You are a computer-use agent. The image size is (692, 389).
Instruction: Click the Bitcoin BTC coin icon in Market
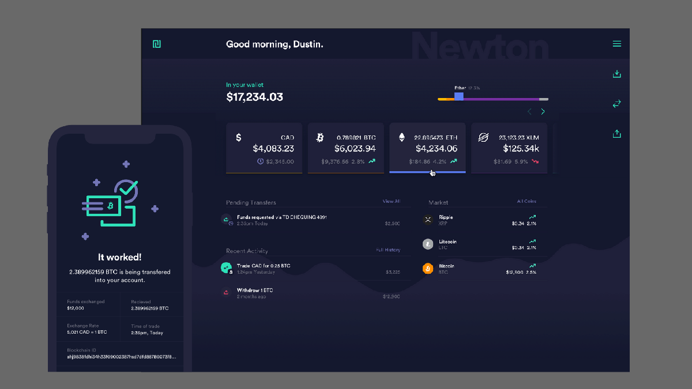tap(428, 269)
